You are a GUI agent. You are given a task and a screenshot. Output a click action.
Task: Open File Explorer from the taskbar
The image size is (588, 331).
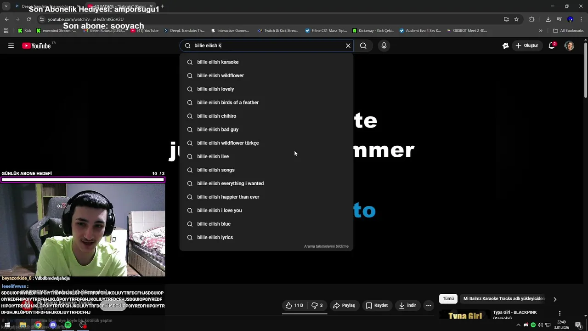point(23,325)
